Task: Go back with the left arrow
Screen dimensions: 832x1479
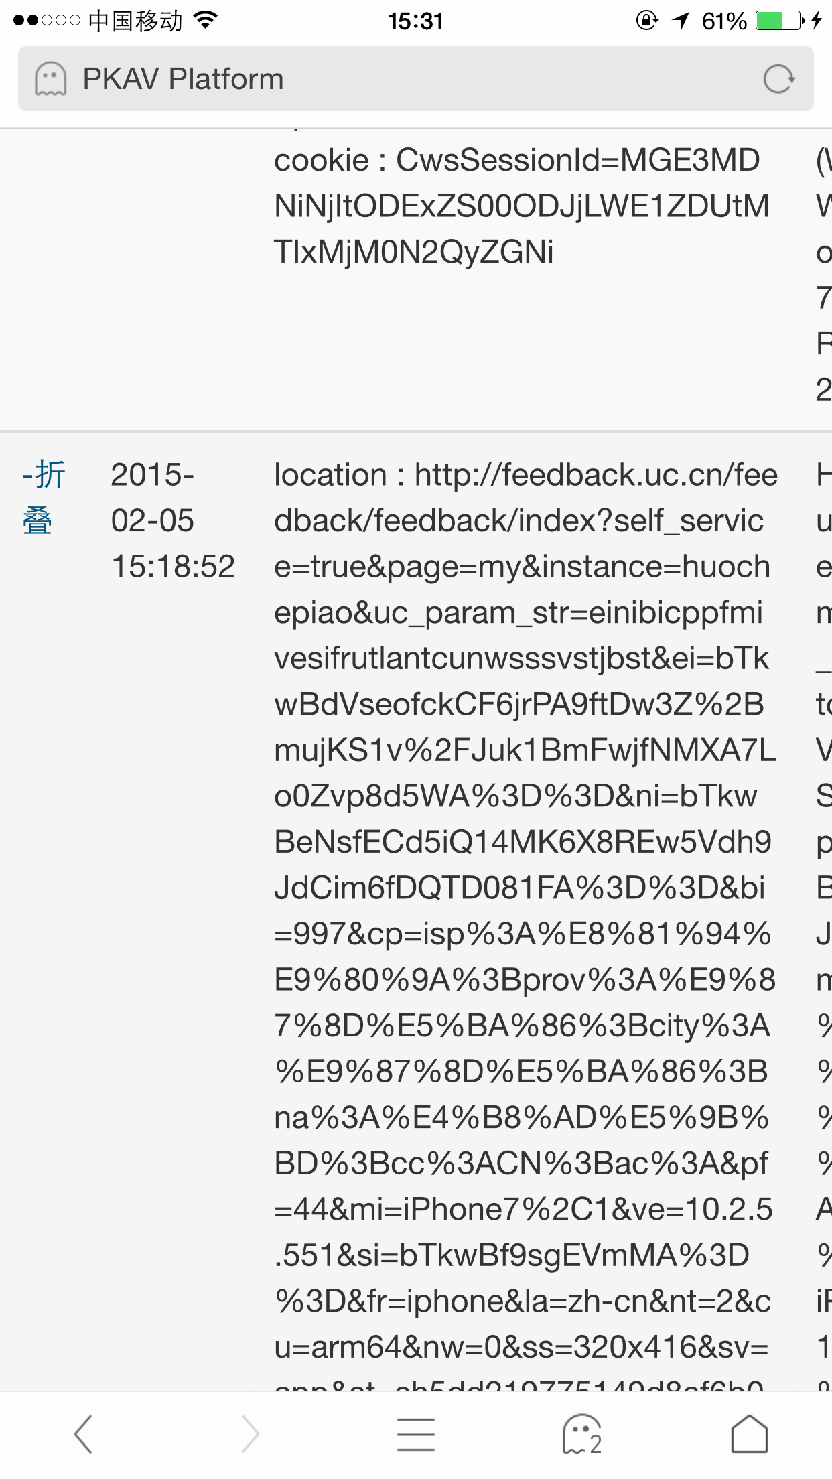Action: (83, 1434)
